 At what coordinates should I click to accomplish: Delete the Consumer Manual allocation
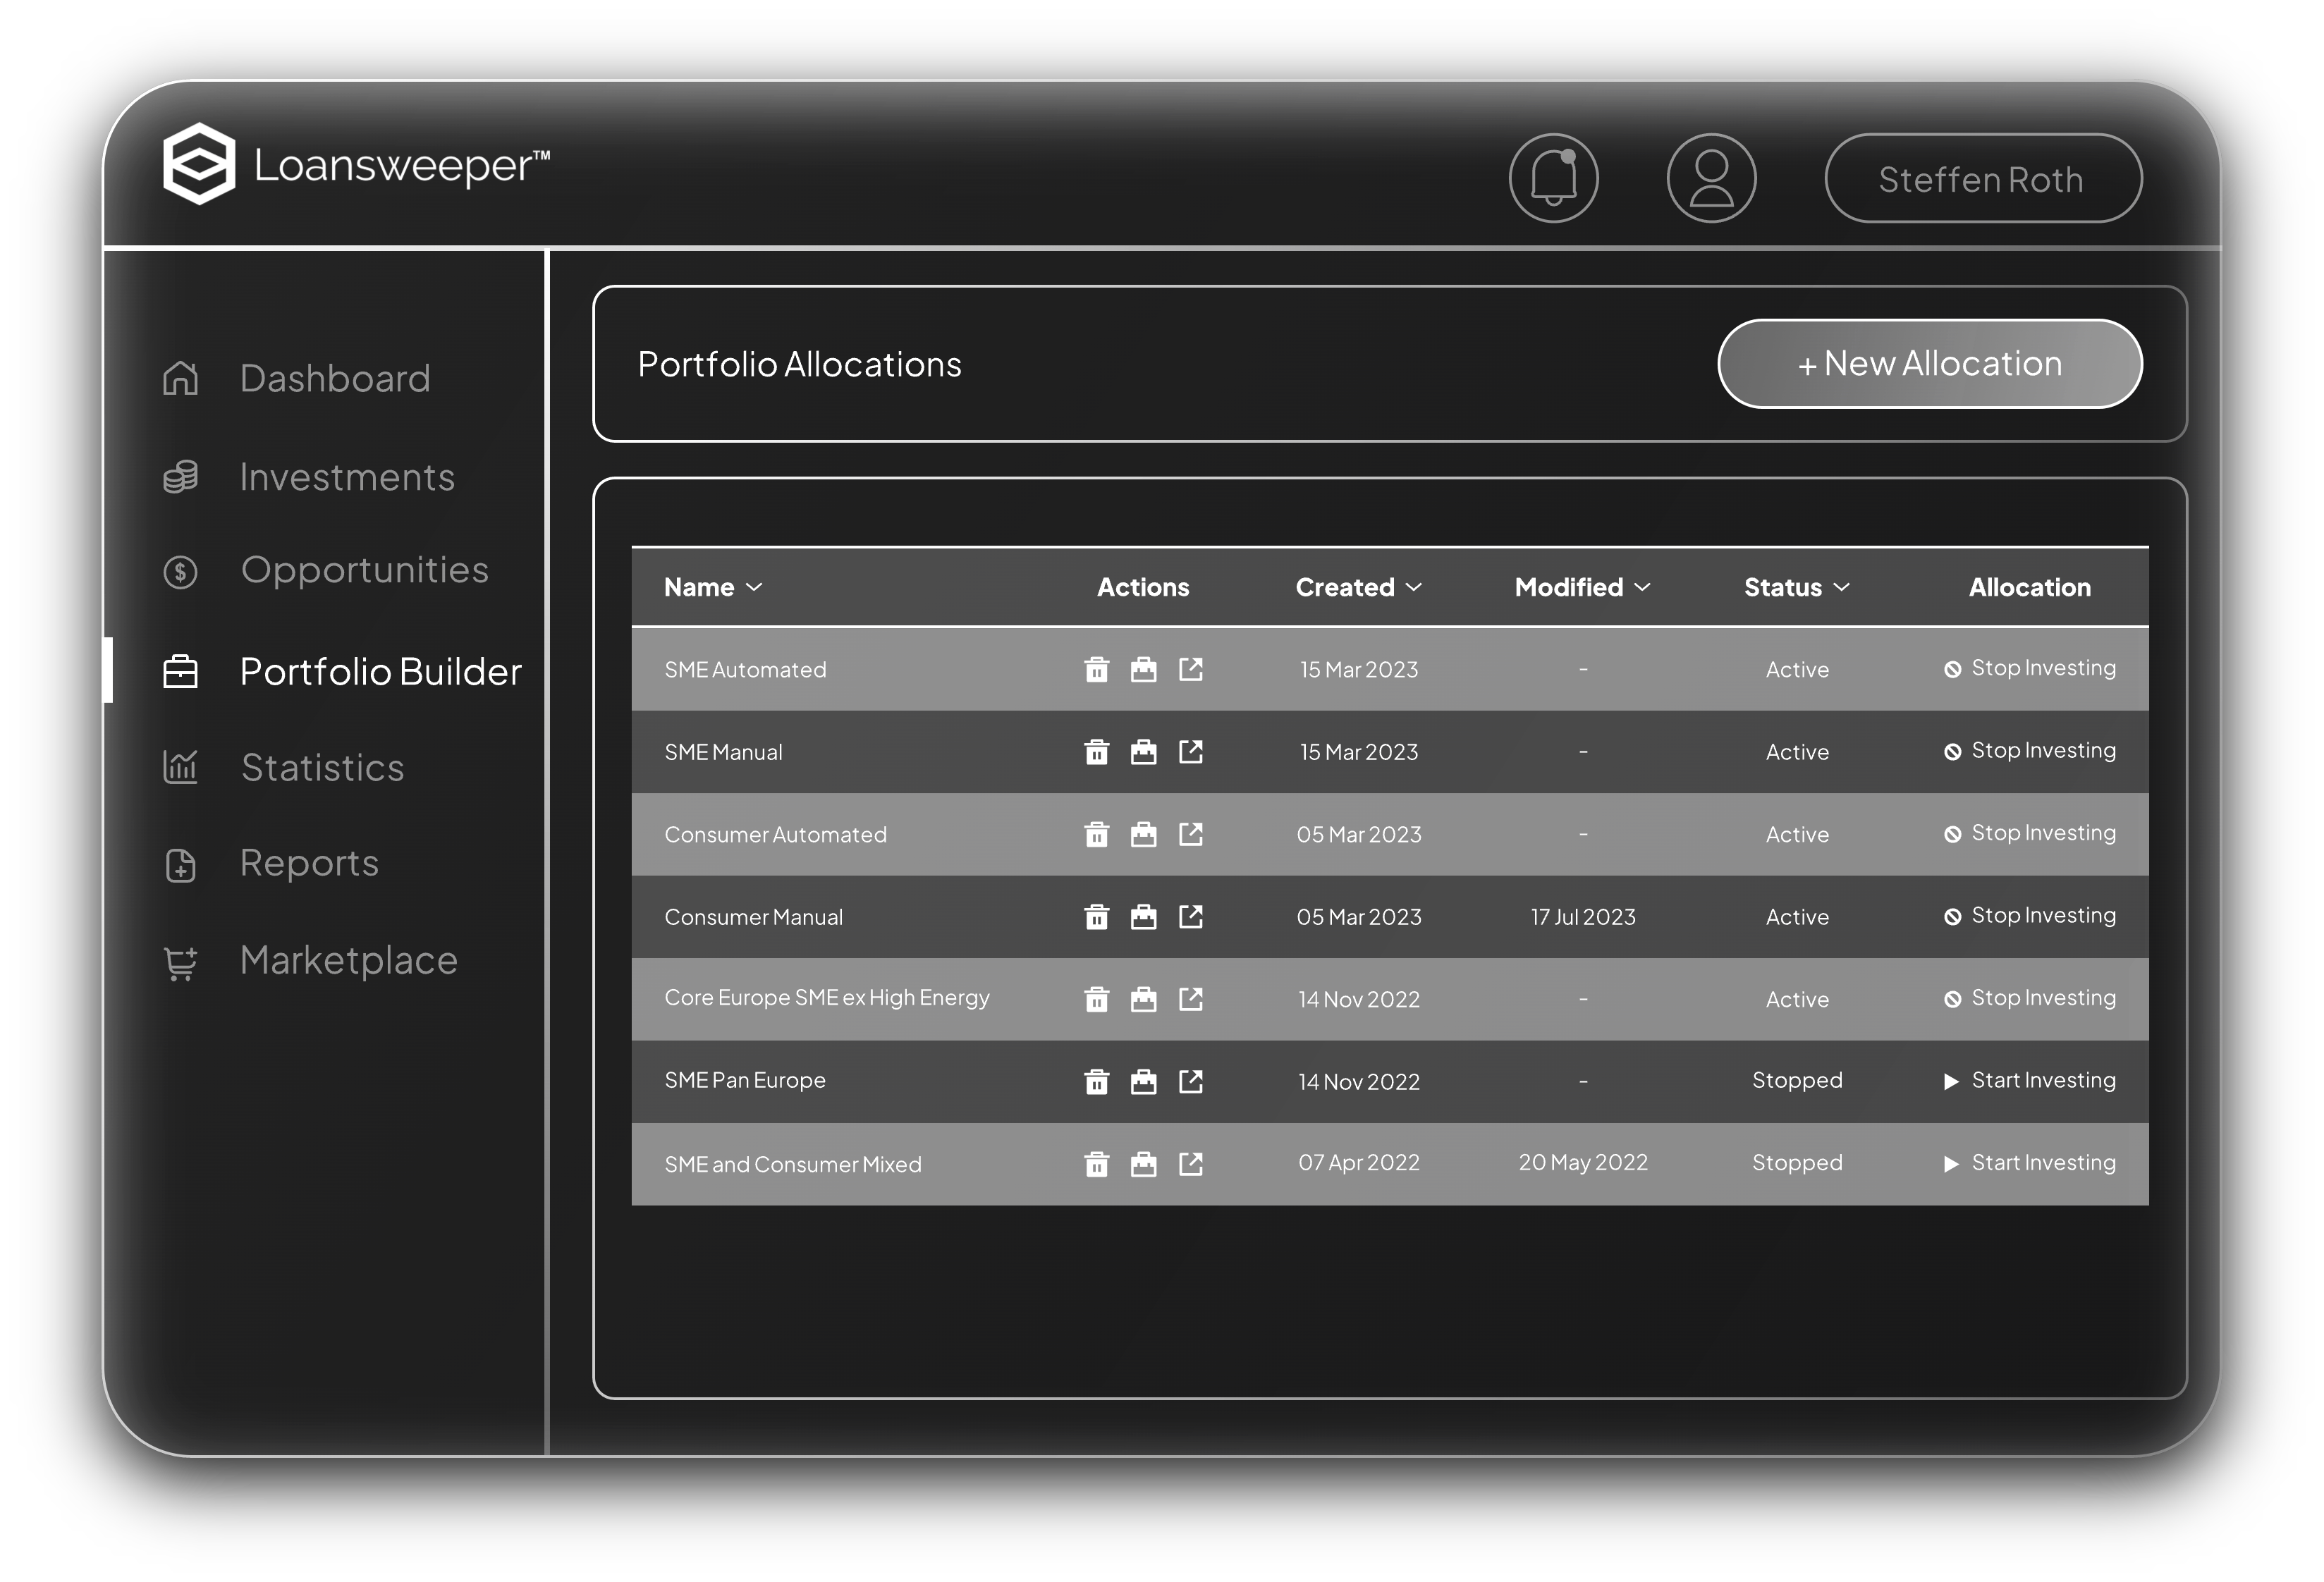click(1097, 916)
